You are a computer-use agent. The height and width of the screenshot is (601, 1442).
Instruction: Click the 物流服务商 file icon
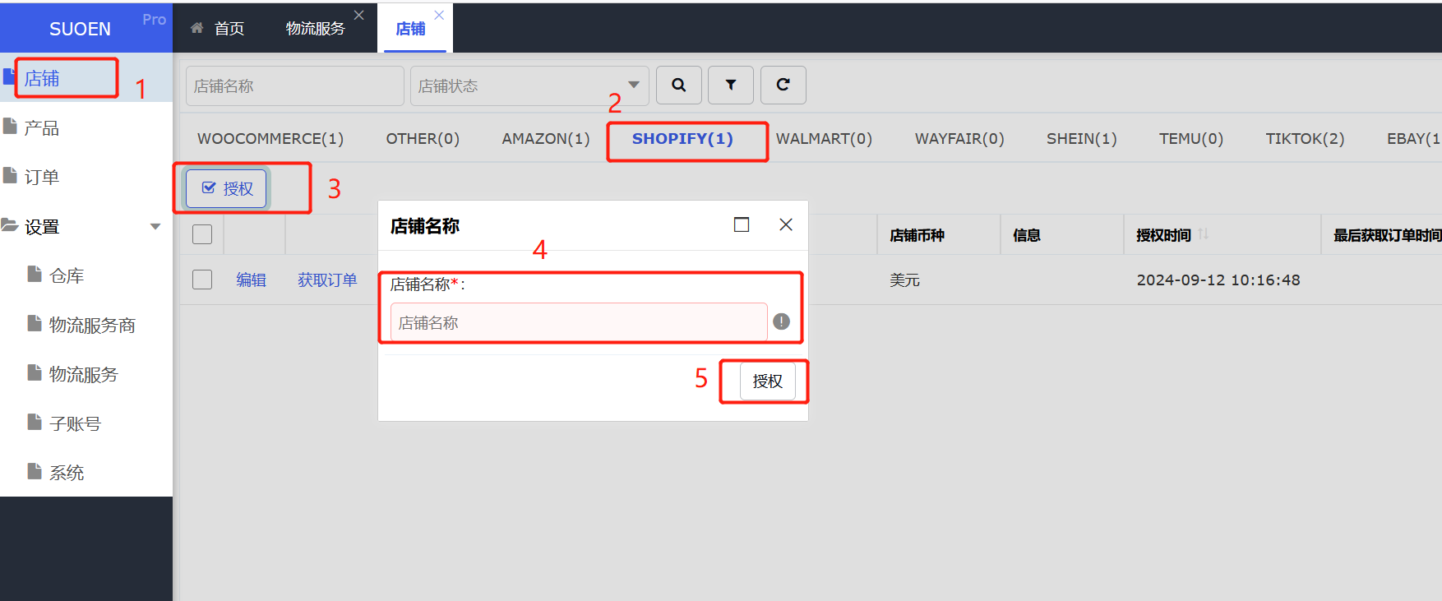tap(35, 324)
